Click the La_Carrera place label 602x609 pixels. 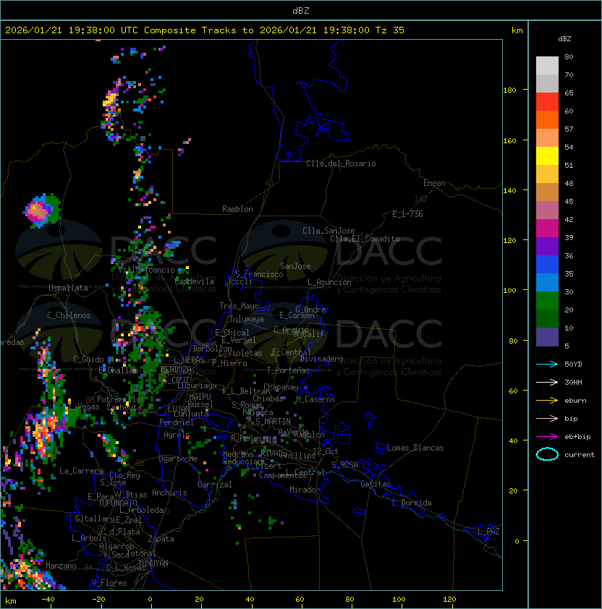point(81,471)
